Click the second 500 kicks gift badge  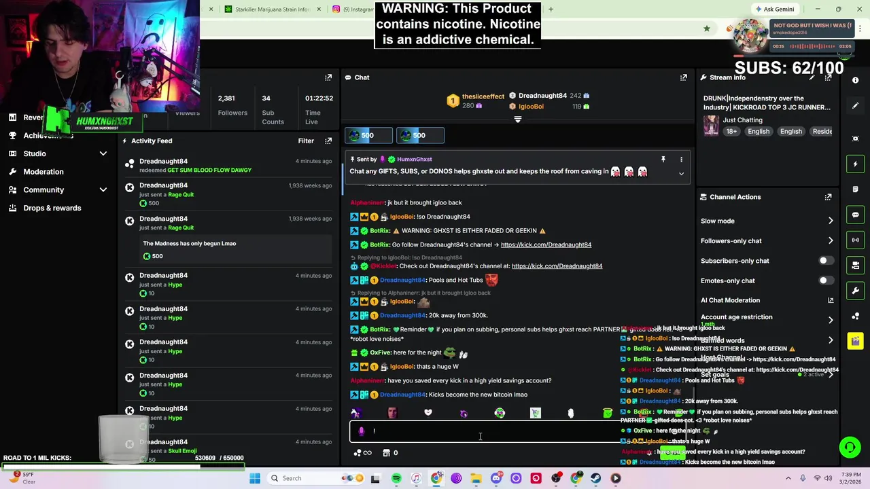pyautogui.click(x=419, y=135)
